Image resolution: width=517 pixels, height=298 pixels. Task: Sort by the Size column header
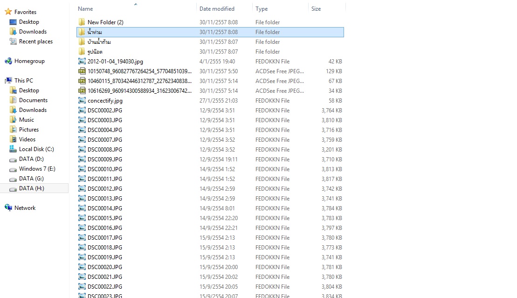click(316, 9)
